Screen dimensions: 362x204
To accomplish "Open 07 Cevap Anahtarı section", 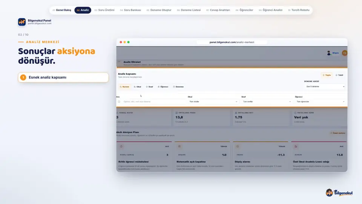I will pos(218,10).
